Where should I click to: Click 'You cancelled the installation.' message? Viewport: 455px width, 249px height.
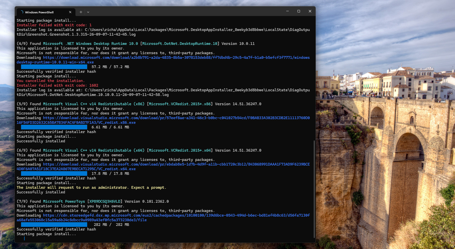51,81
